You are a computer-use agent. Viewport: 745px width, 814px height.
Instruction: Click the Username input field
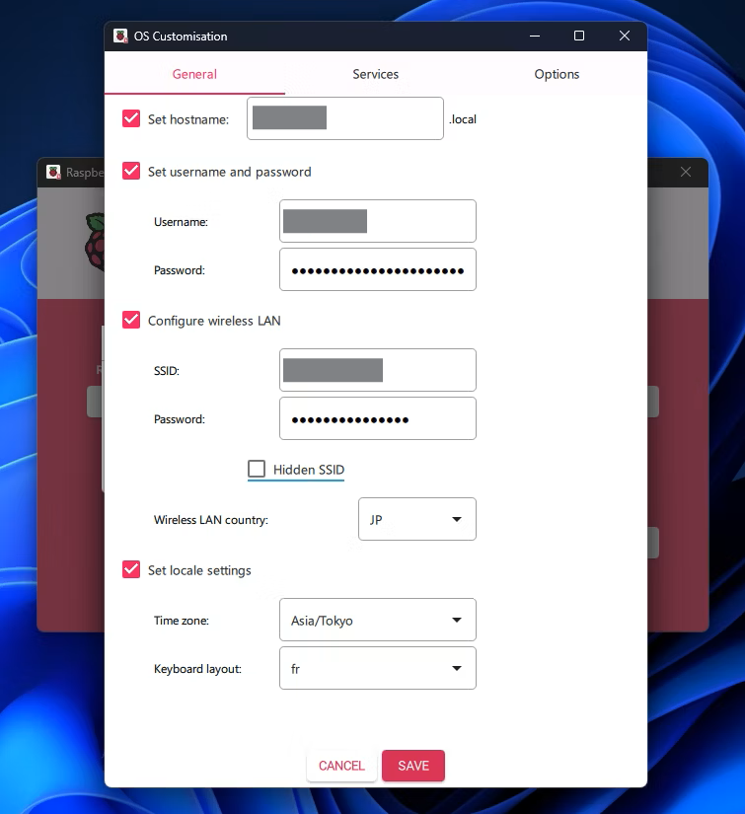377,221
